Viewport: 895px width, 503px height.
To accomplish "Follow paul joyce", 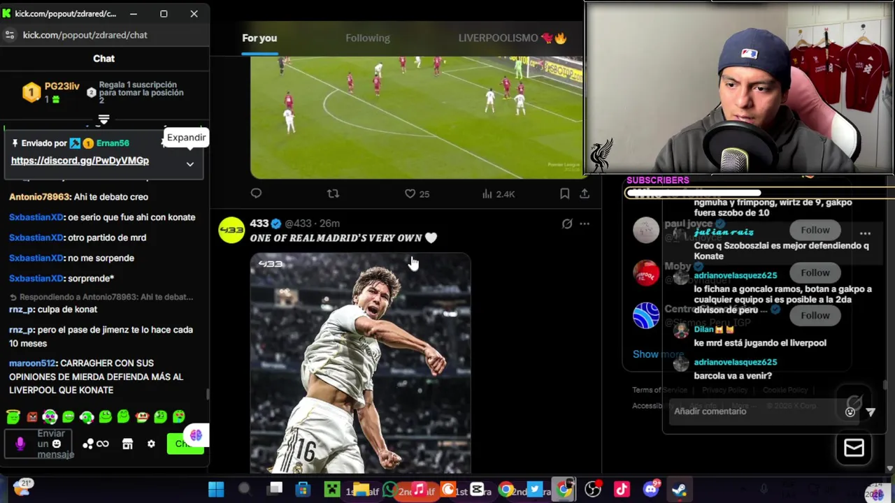I will (x=815, y=230).
